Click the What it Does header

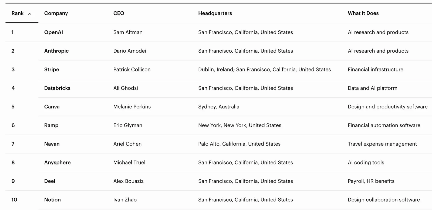click(363, 13)
